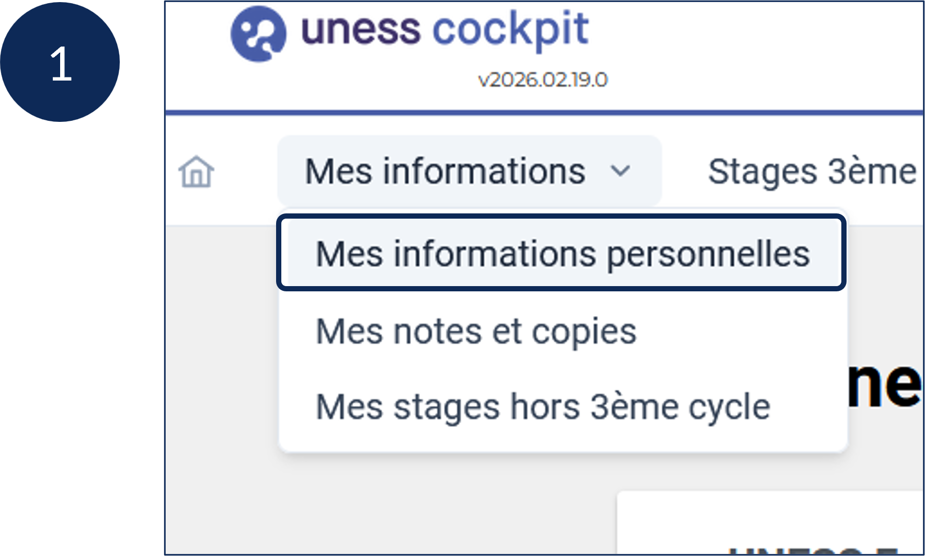This screenshot has height=556, width=925.
Task: Open Mes stages hors 3ème cycle
Action: click(543, 407)
